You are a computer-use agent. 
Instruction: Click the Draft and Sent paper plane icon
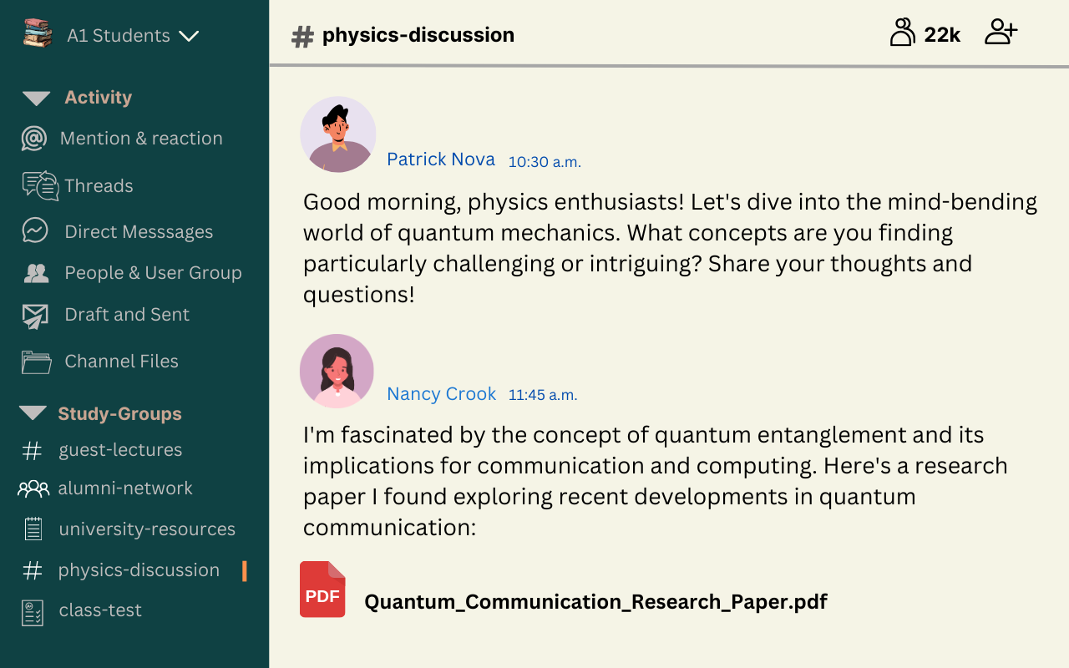click(x=35, y=316)
